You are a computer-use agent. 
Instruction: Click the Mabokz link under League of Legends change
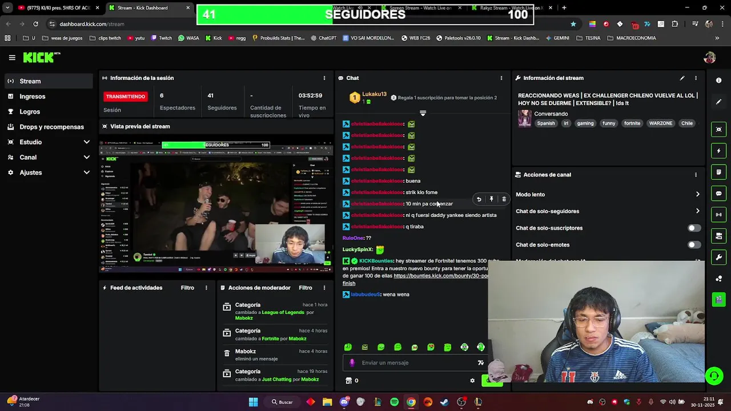tap(244, 318)
